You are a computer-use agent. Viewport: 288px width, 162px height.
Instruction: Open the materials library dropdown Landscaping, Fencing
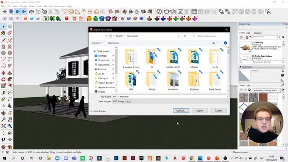266,90
